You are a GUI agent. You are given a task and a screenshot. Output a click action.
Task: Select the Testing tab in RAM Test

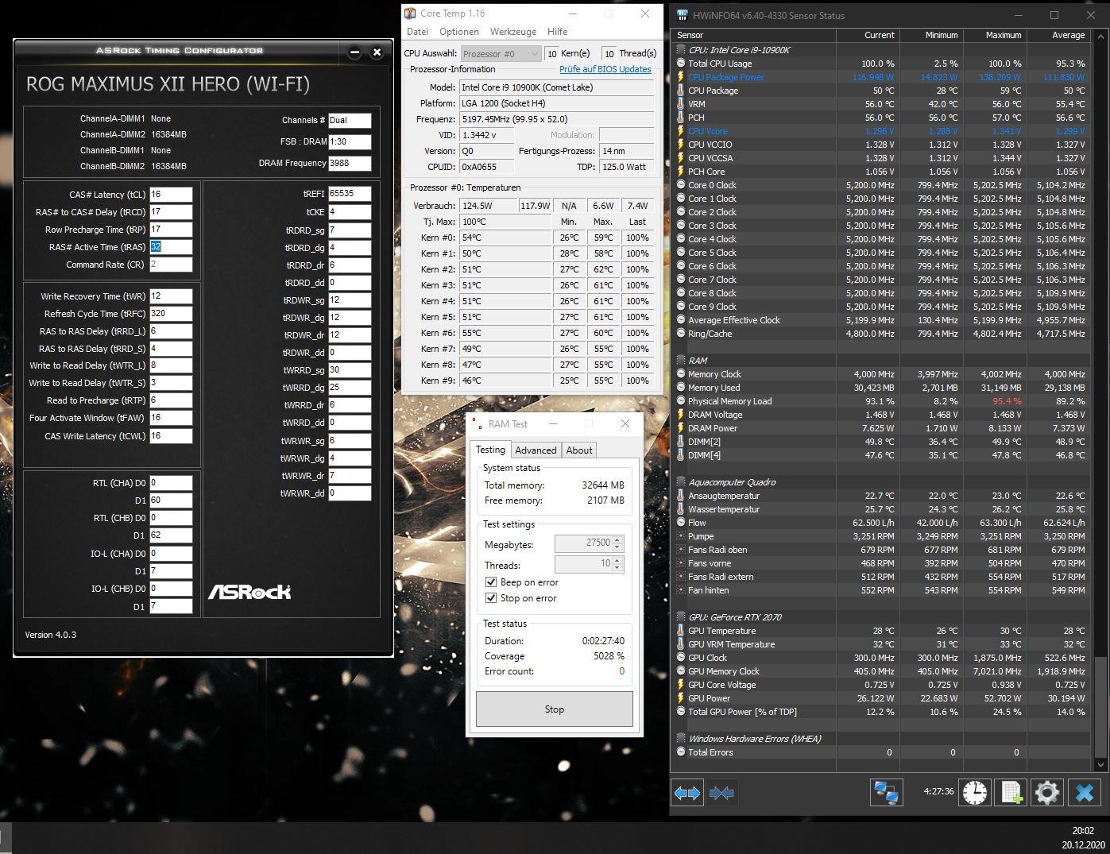pyautogui.click(x=490, y=450)
